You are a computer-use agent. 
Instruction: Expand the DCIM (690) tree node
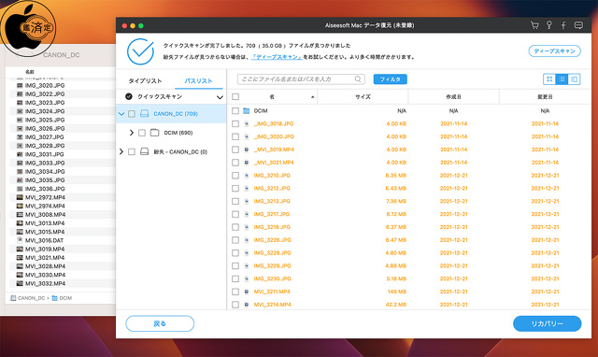(x=132, y=133)
